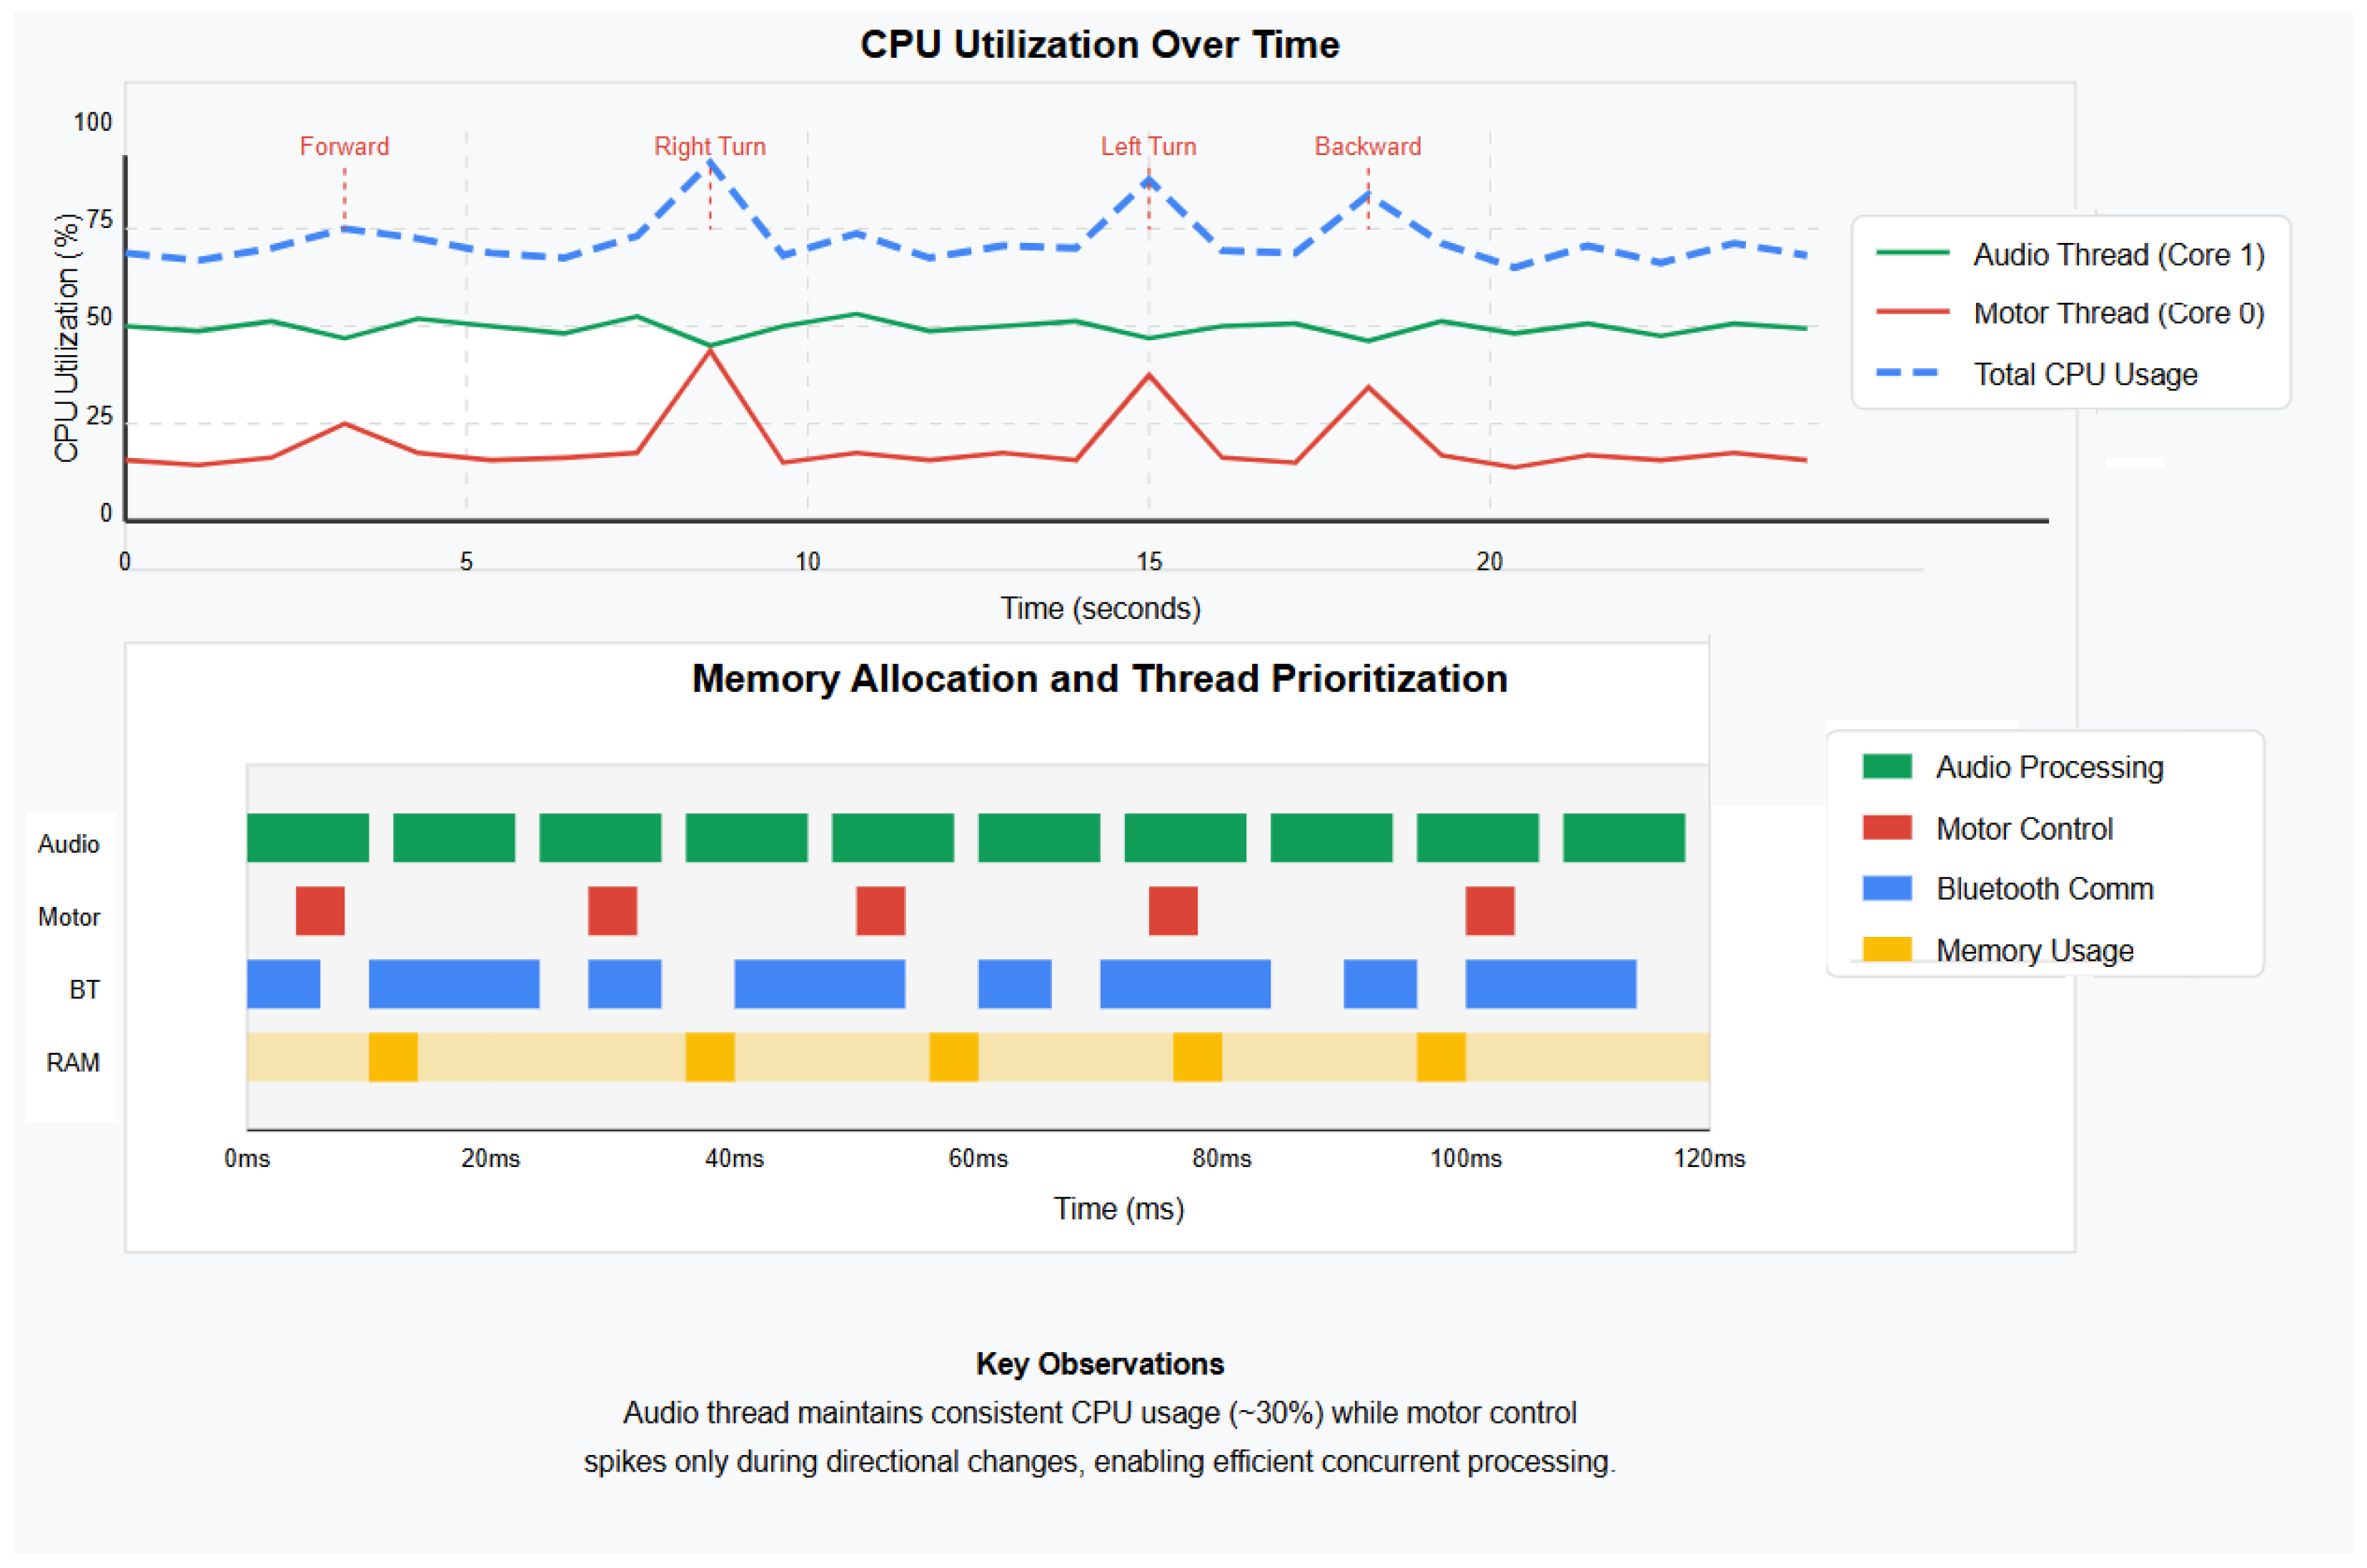Click the Total CPU Usage legend entry
Screen dimensions: 2367x1568
pos(2037,375)
